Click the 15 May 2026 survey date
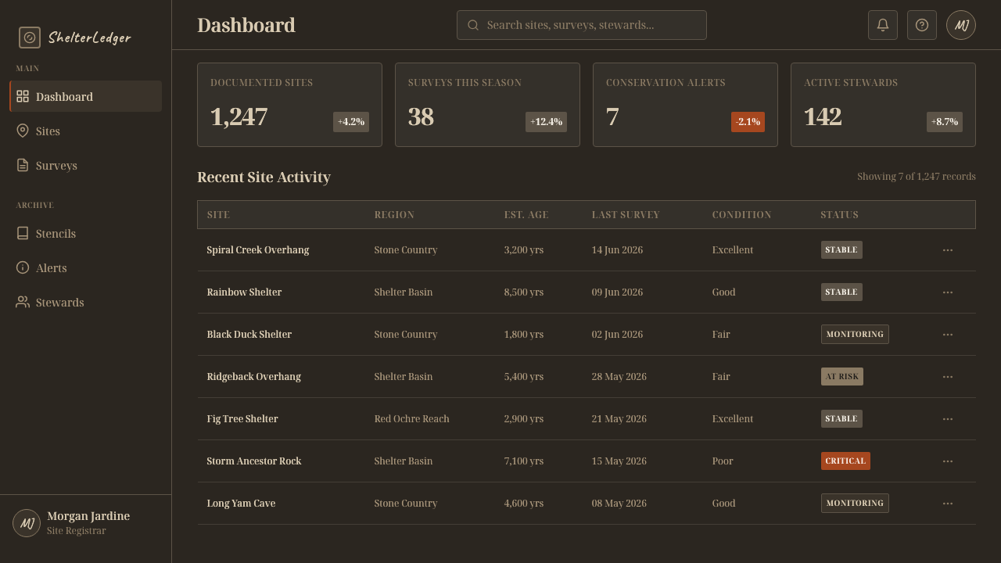Viewport: 1001px width, 563px height. click(619, 461)
